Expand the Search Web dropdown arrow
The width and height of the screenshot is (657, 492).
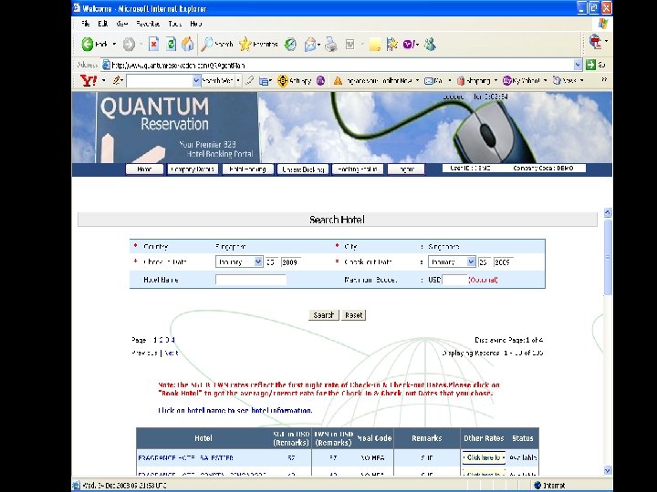238,81
